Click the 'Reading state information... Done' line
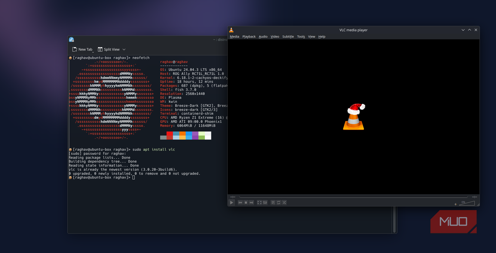 pyautogui.click(x=104, y=165)
